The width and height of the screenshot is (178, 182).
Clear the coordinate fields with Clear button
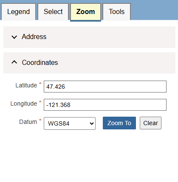pyautogui.click(x=150, y=123)
